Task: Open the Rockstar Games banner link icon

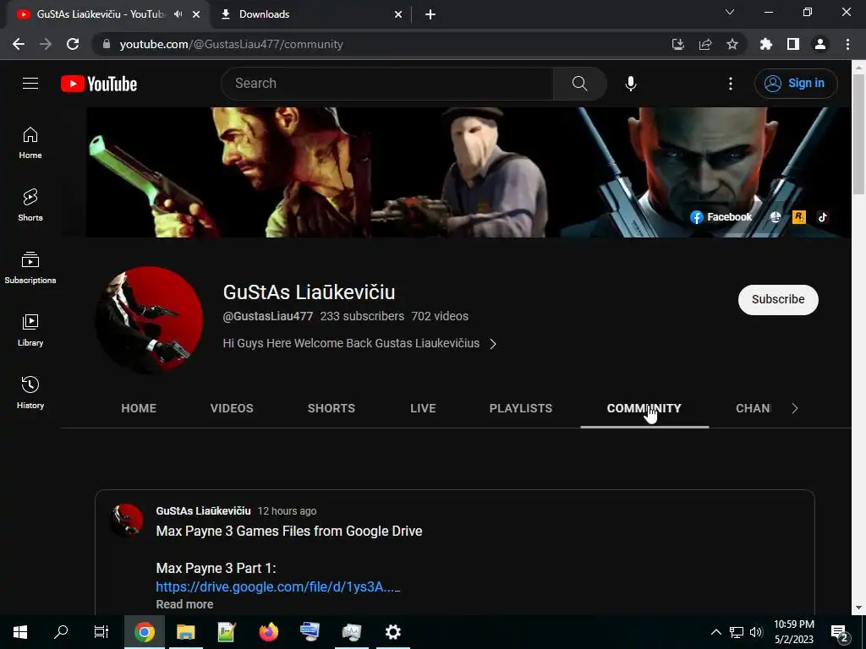Action: (799, 217)
